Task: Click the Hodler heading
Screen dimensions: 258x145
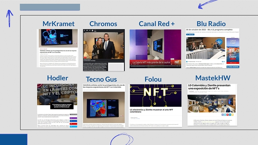Action: (57, 78)
